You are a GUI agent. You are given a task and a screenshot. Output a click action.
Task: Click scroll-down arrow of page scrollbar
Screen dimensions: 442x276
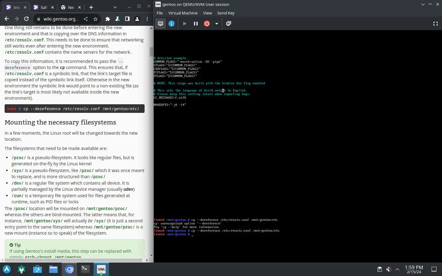pos(151,255)
